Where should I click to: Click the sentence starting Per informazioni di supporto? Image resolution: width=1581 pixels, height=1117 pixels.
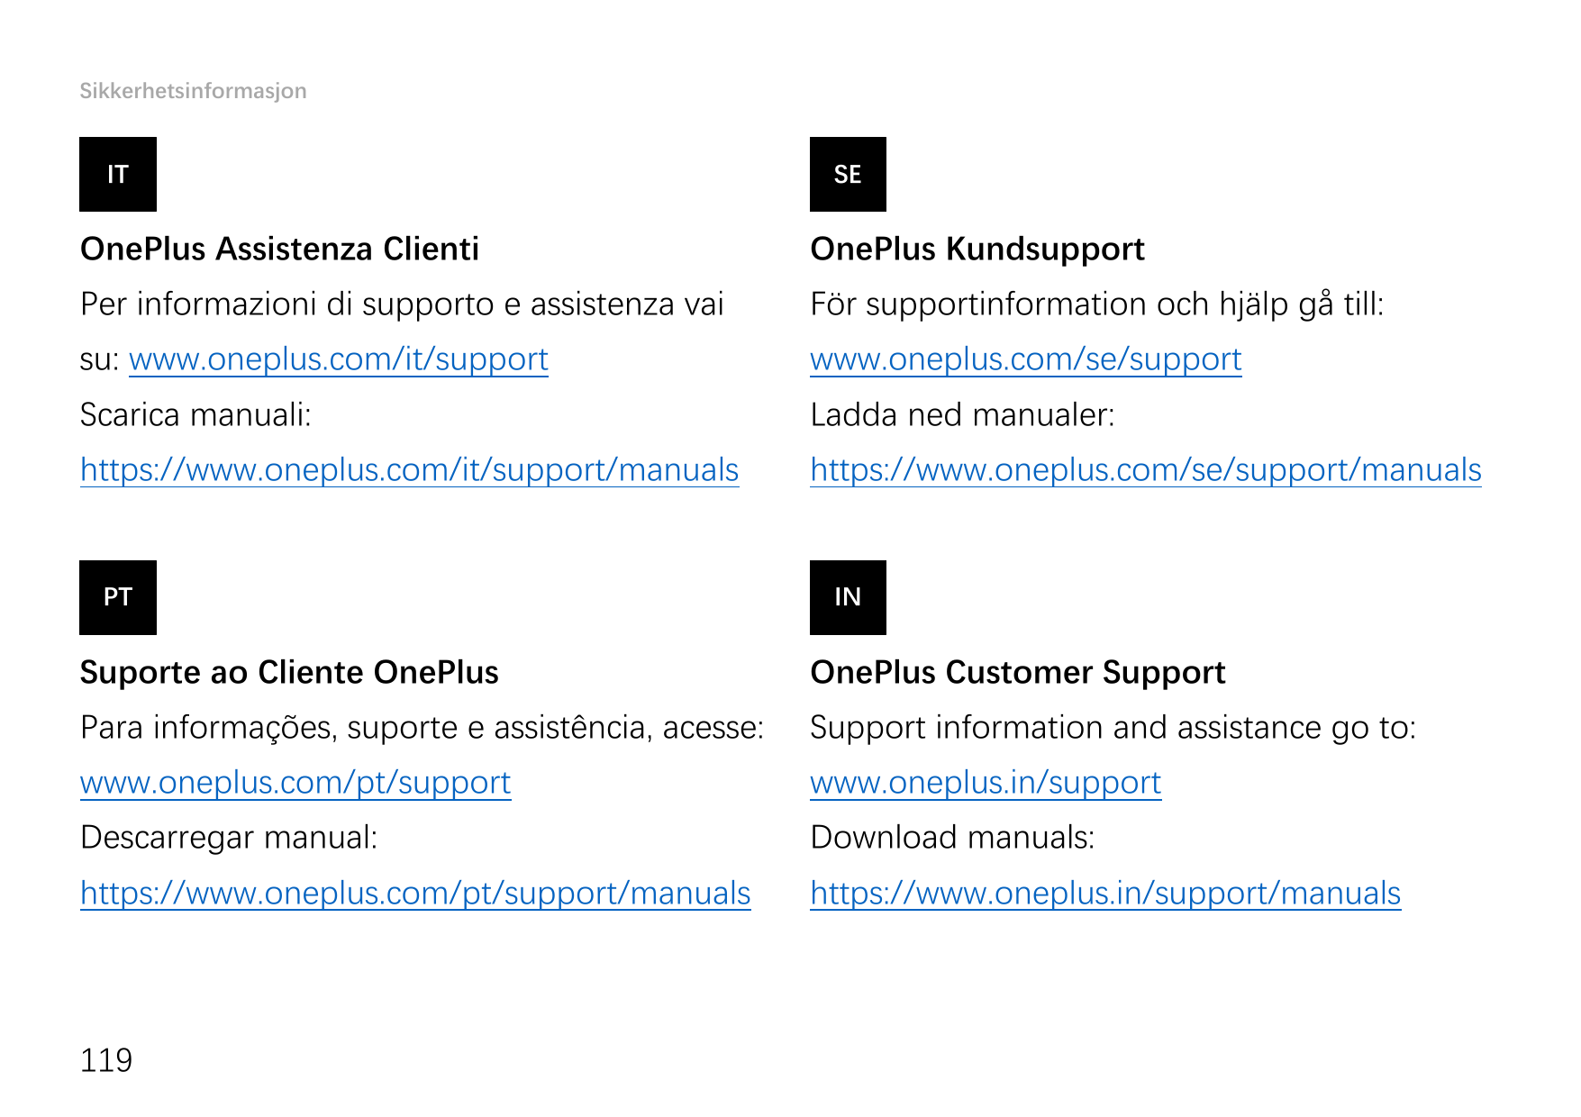pos(402,331)
